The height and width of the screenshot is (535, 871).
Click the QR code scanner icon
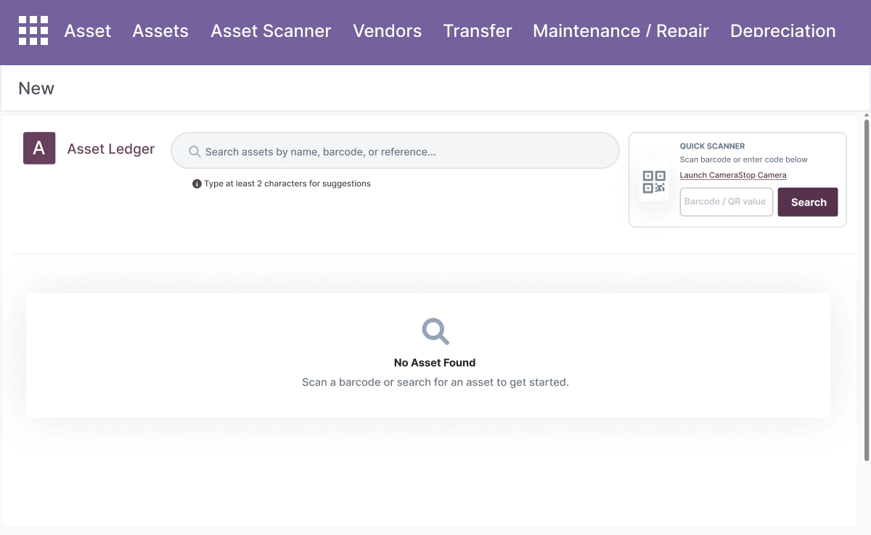pyautogui.click(x=654, y=182)
